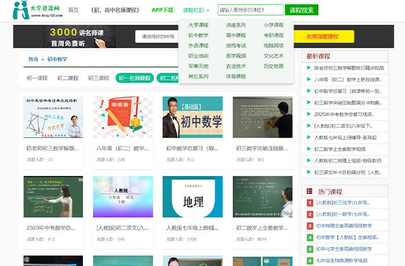Click play arrow beside 初中数学总复习（微课
Image resolution: width=405 pixels, height=266 pixels.
coord(308,91)
